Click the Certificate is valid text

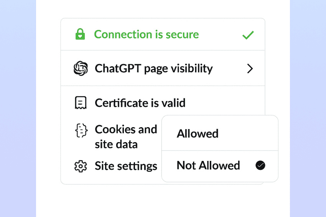pyautogui.click(x=140, y=103)
